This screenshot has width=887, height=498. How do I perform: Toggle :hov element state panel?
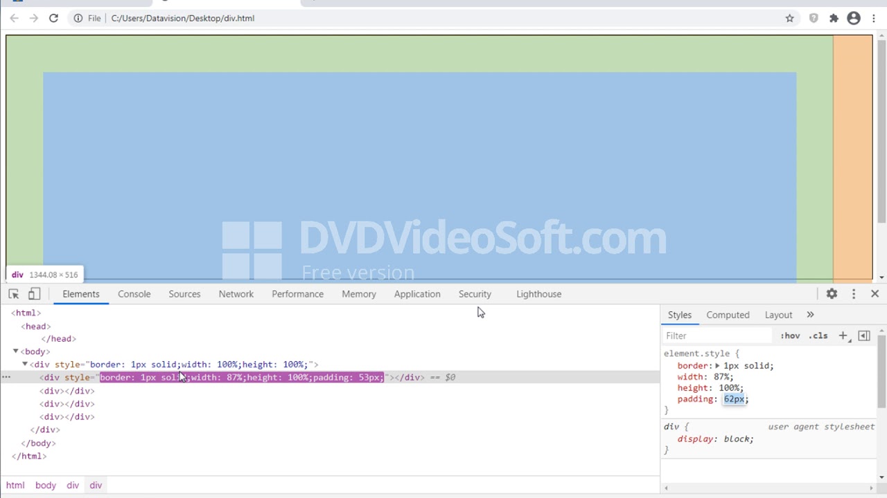(x=790, y=335)
